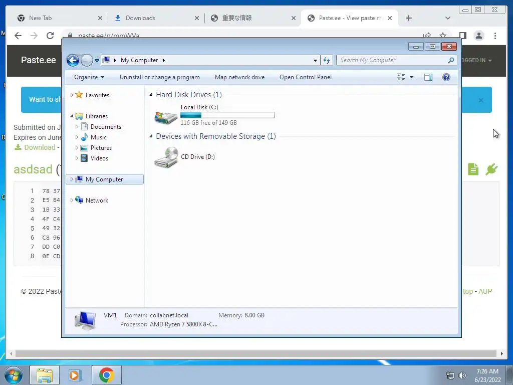Expand the Network tree node
This screenshot has height=385, width=513.
72,200
